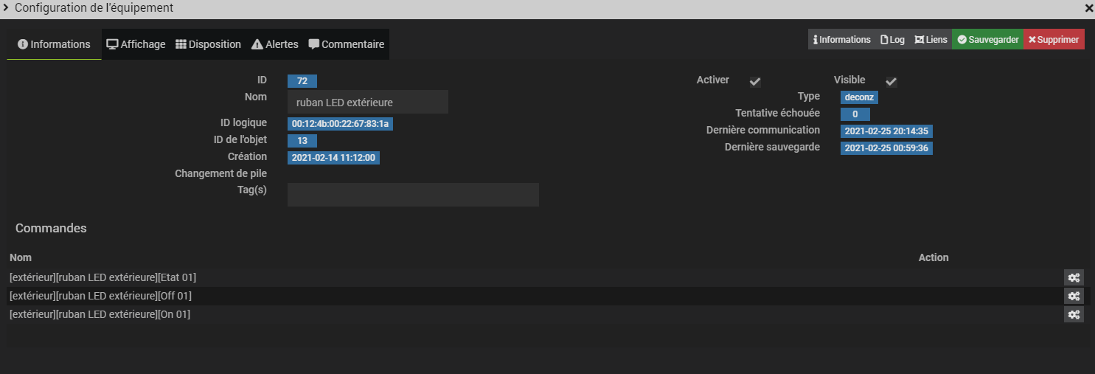
Task: Close the equipment configuration dialog
Action: click(1088, 8)
